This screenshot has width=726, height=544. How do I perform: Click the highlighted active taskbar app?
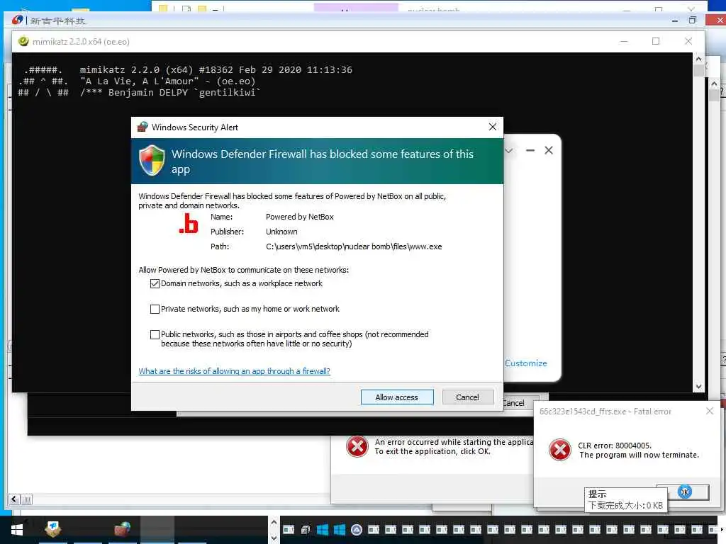[157, 530]
